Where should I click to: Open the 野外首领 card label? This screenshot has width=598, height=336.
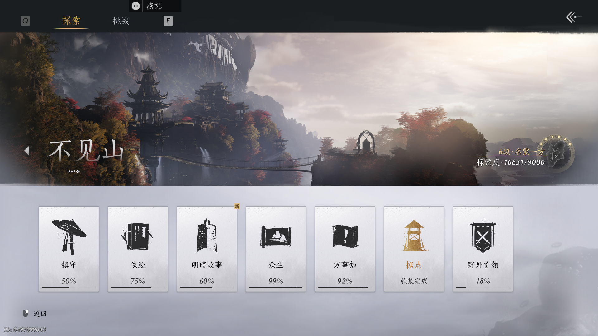(483, 265)
